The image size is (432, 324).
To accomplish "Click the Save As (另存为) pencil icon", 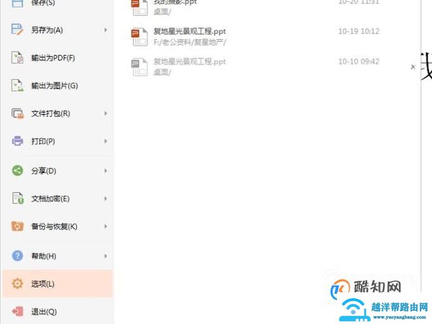I will coord(17,30).
